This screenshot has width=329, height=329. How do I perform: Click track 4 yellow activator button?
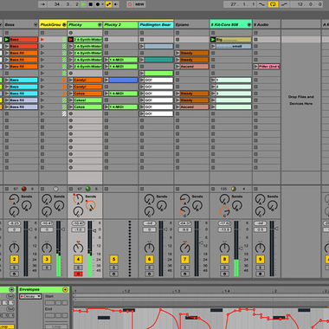pyautogui.click(x=78, y=259)
